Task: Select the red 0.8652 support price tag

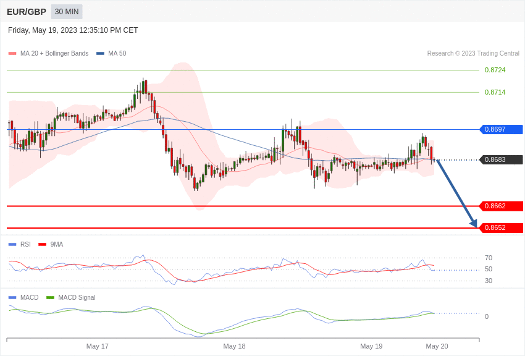Action: pos(501,227)
